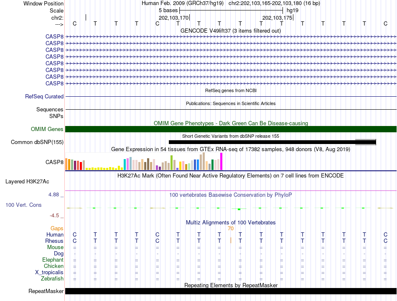The height and width of the screenshot is (301, 397).
Task: Click the Scale label
Action: click(x=56, y=10)
